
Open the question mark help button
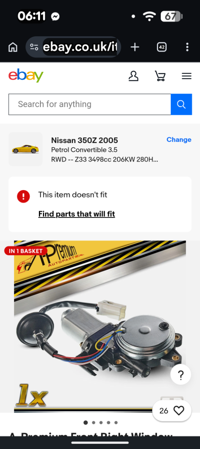pyautogui.click(x=181, y=375)
